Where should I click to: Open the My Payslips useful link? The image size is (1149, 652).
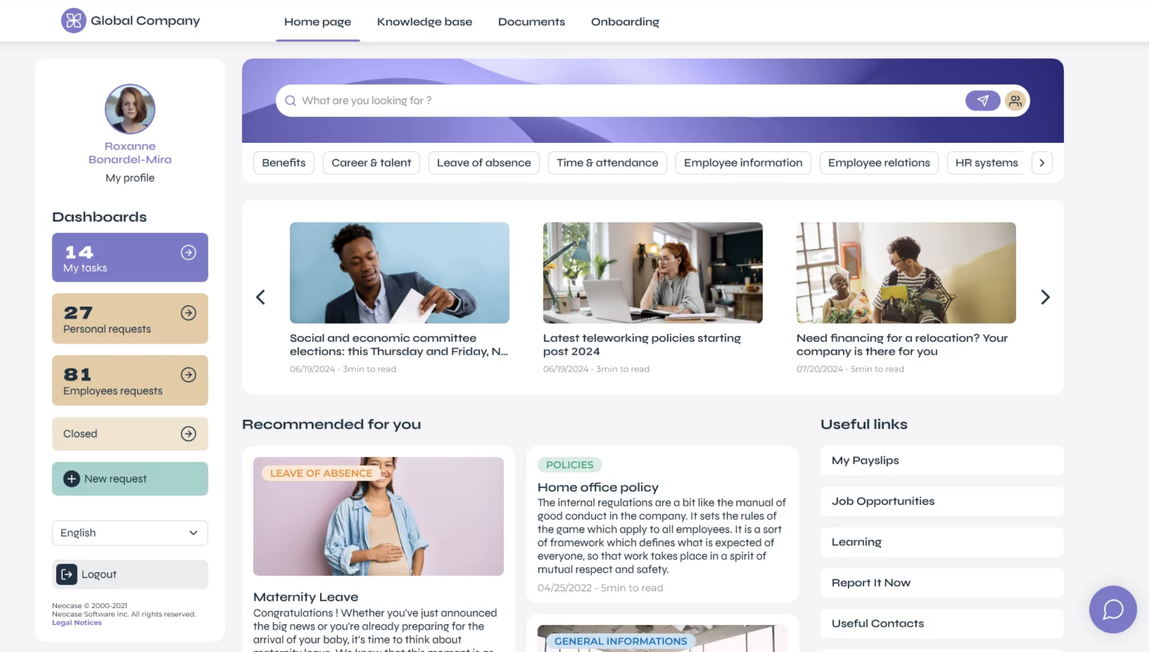[x=941, y=460]
